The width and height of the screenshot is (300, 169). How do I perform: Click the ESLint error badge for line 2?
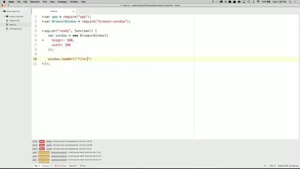[42, 145]
